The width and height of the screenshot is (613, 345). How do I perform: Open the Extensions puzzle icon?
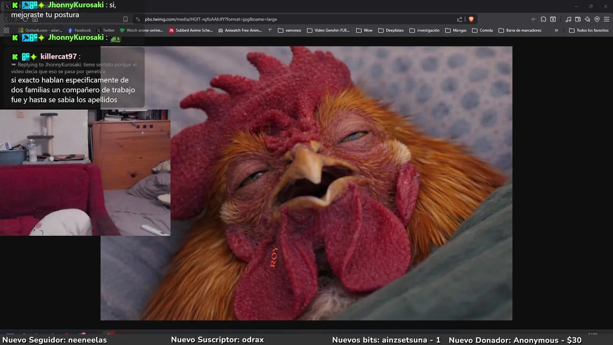(544, 19)
